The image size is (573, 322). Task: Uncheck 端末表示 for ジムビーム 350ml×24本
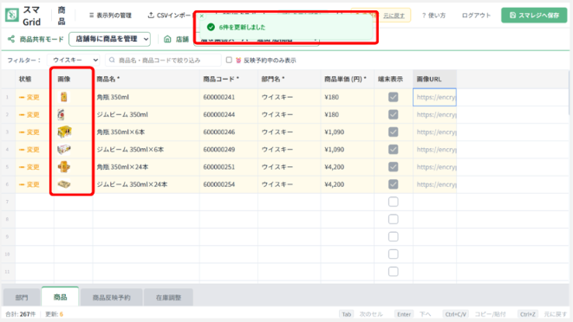pyautogui.click(x=394, y=184)
